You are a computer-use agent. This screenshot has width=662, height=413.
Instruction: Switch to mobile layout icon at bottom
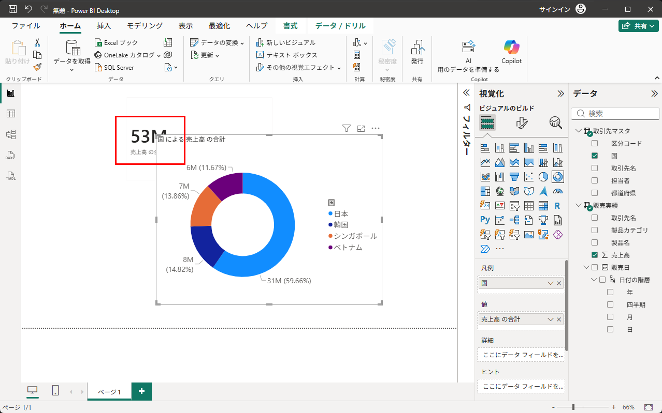[55, 391]
